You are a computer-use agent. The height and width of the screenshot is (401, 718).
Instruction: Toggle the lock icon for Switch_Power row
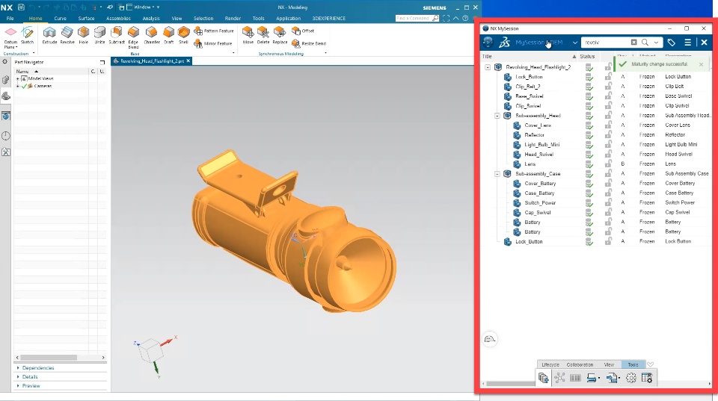click(608, 202)
